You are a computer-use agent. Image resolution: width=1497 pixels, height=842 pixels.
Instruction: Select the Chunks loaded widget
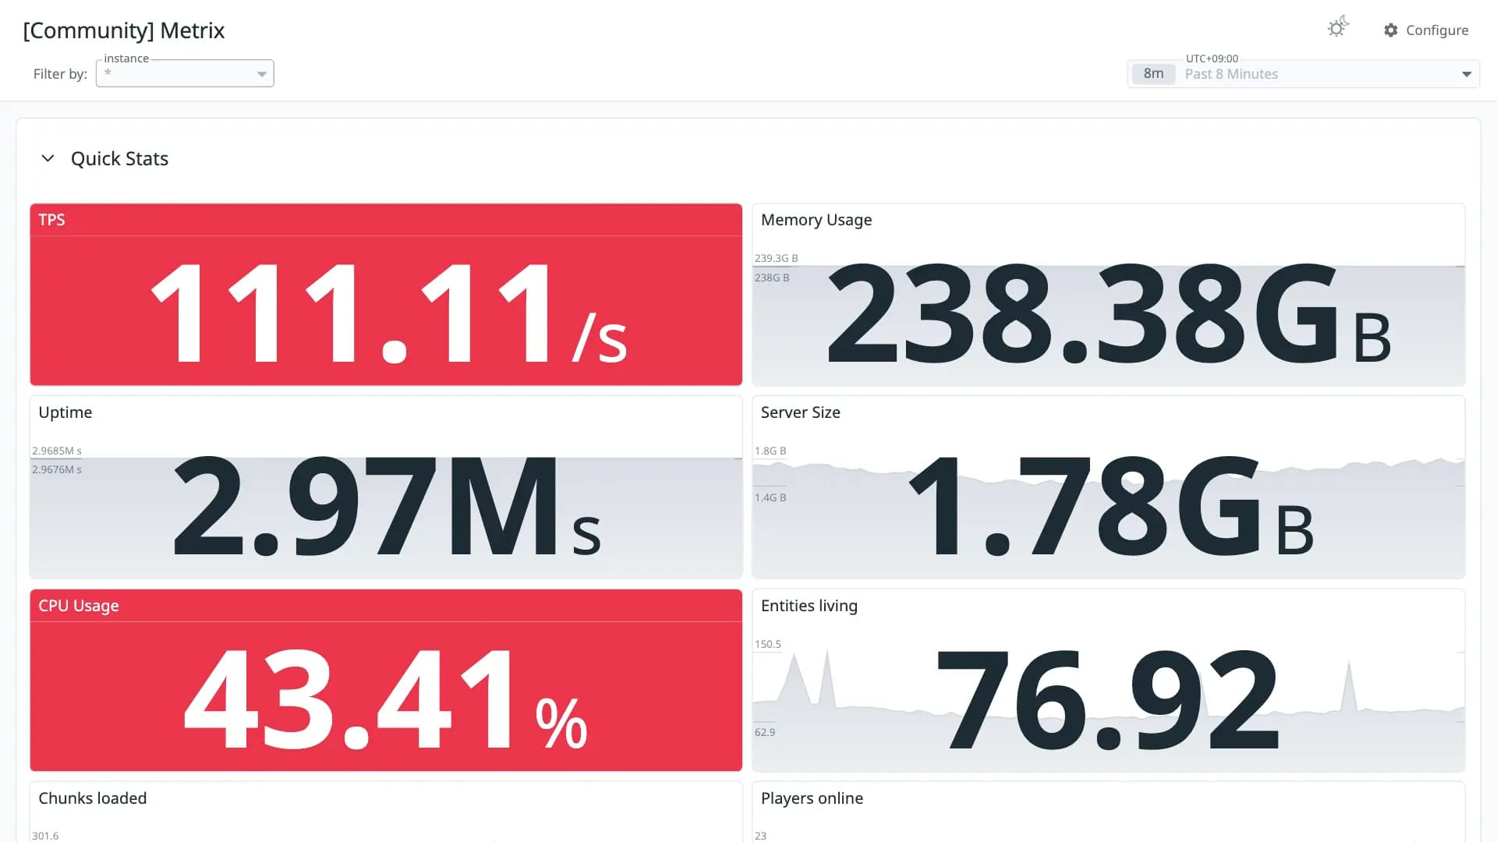coord(386,812)
